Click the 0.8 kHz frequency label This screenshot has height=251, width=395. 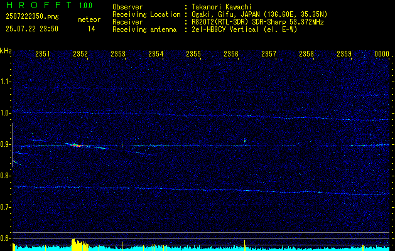point(5,176)
